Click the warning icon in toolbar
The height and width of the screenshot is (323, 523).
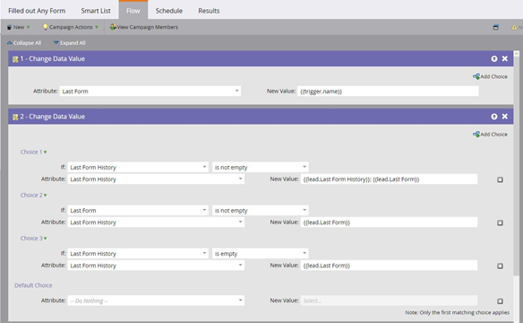[514, 27]
